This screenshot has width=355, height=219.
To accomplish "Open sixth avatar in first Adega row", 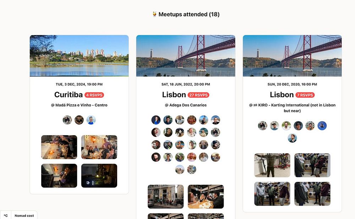I will (215, 120).
